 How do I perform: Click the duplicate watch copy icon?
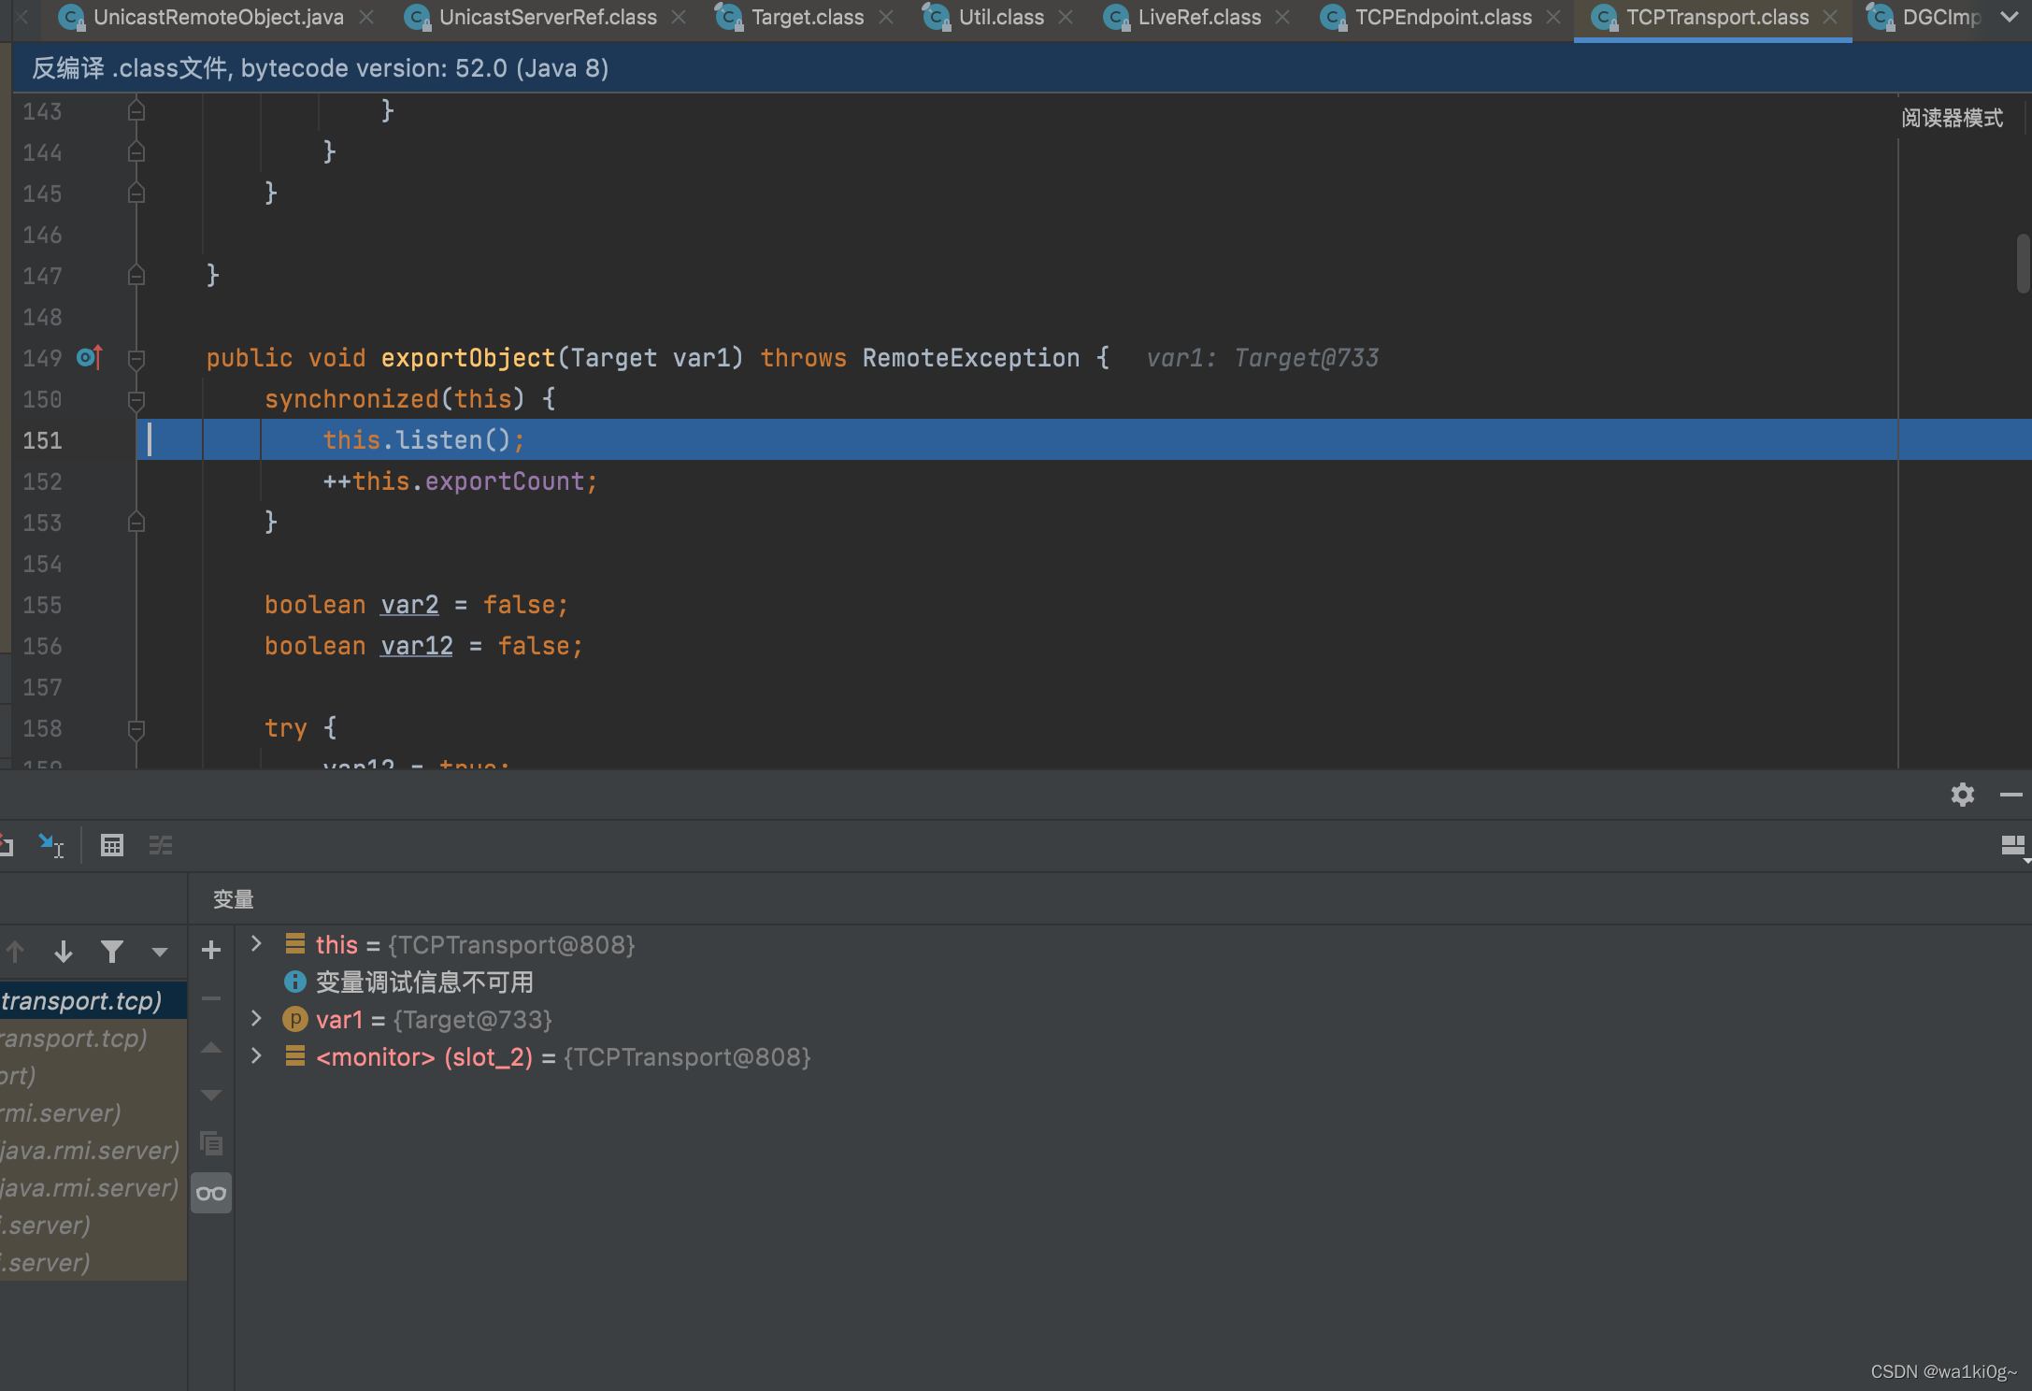pos(211,1142)
